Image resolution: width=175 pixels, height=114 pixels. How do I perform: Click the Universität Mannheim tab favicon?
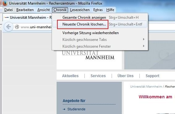pos(6,18)
